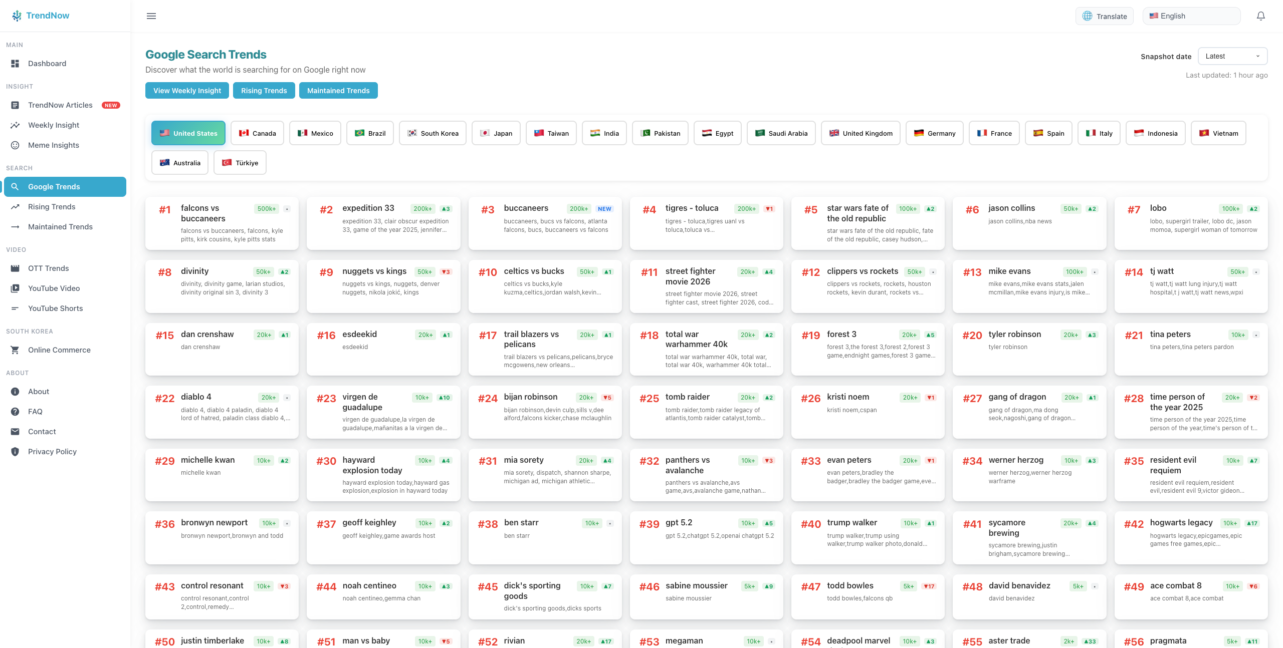Select Online Commerce under South Korea
The width and height of the screenshot is (1283, 648).
pos(59,350)
